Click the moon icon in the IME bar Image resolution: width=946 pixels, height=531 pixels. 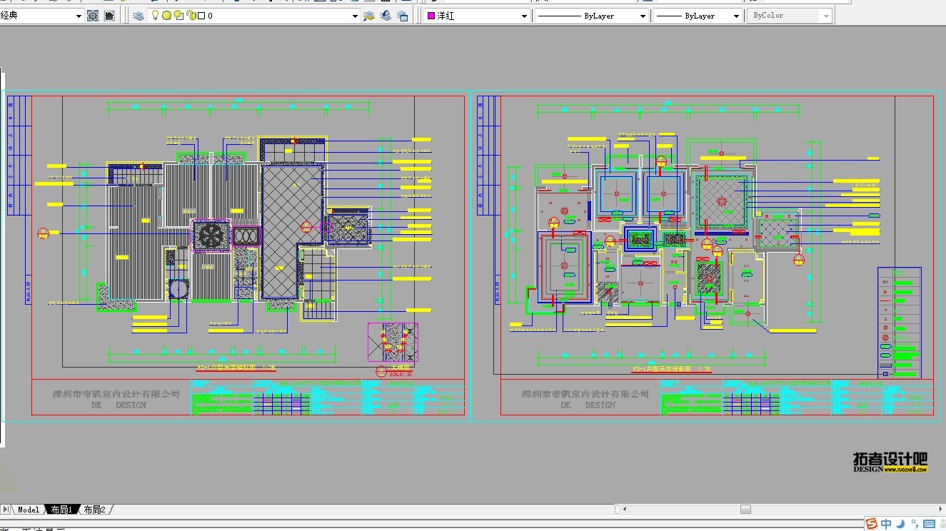click(901, 524)
